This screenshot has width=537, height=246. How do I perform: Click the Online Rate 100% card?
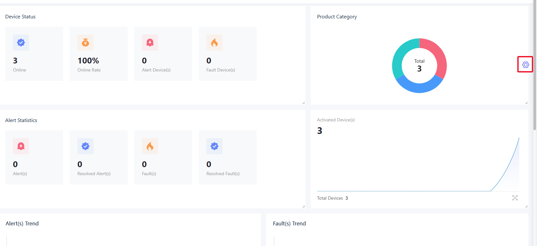point(99,54)
